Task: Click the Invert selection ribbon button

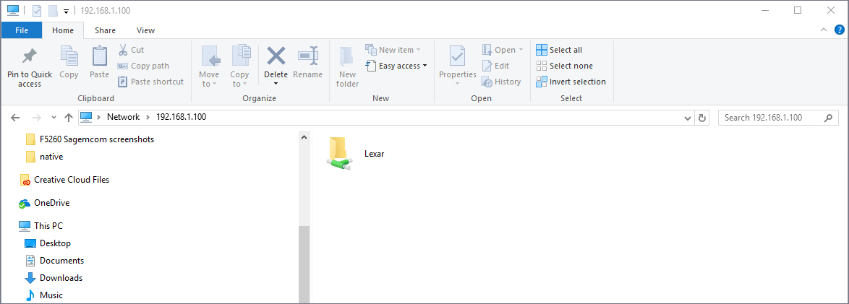Action: pyautogui.click(x=571, y=82)
